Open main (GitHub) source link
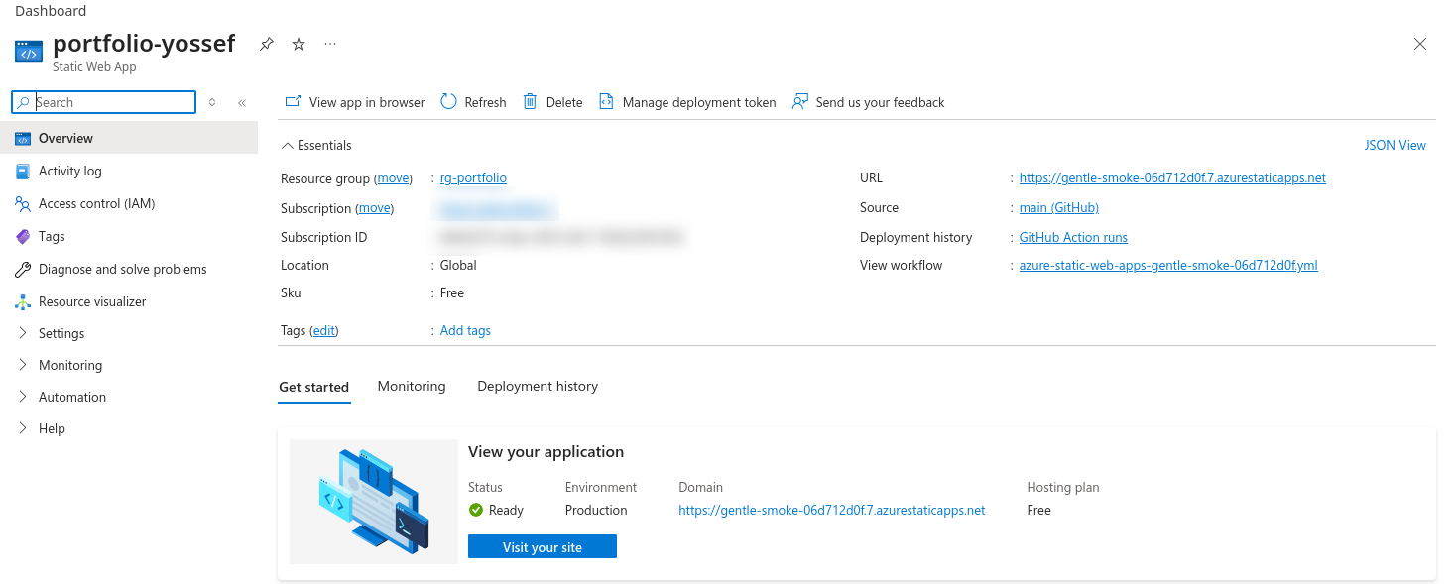This screenshot has width=1456, height=584. 1059,207
